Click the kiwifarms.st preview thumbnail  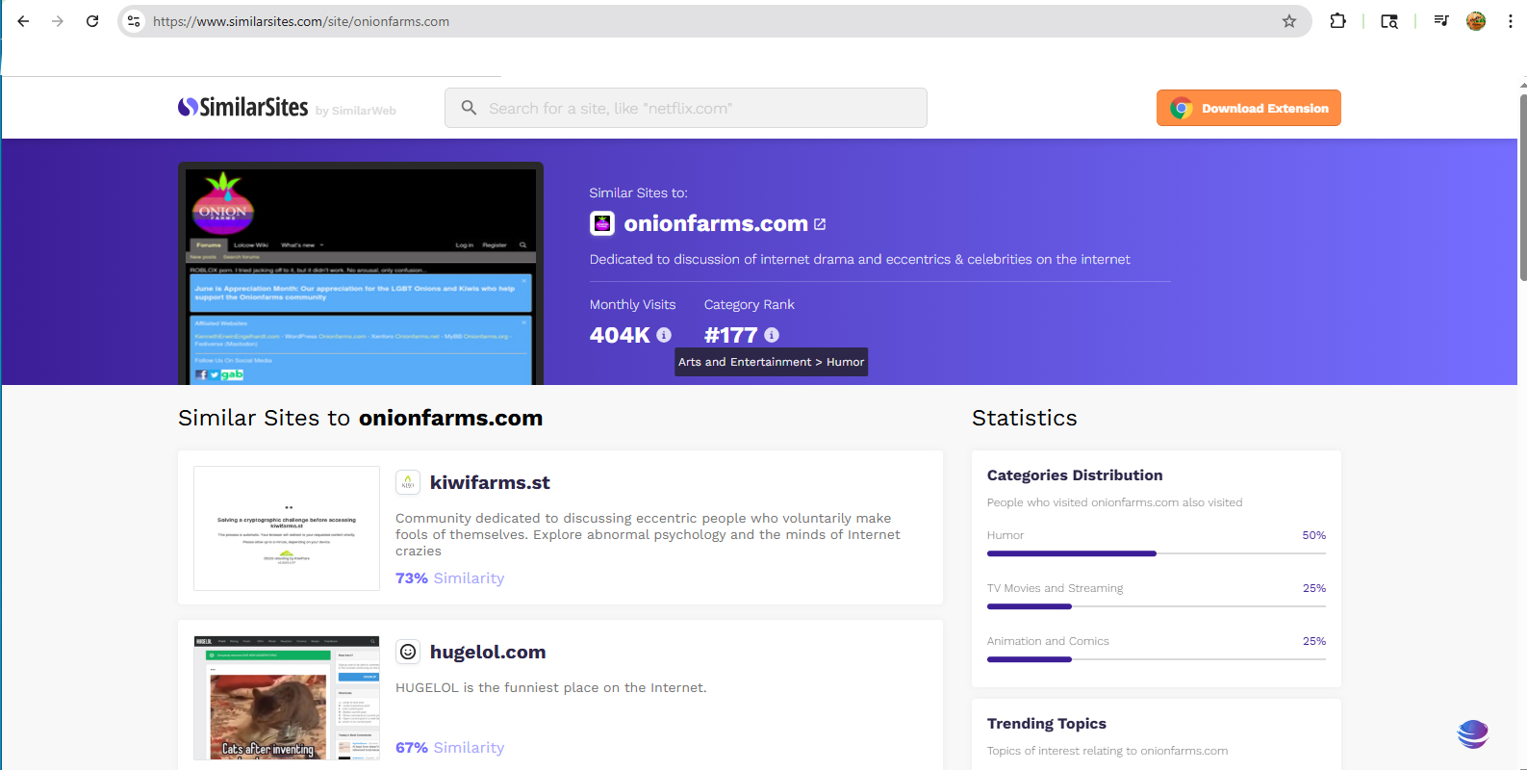[x=287, y=528]
